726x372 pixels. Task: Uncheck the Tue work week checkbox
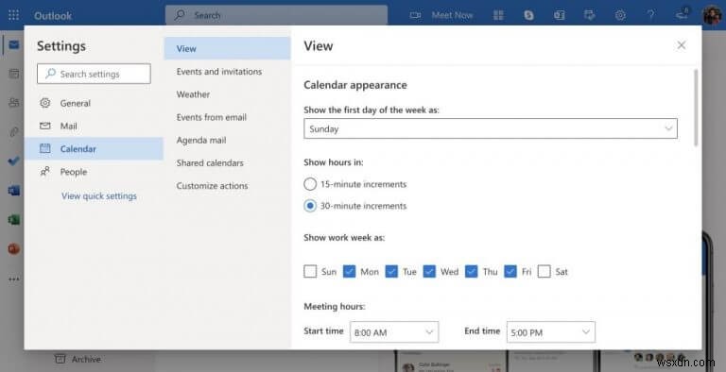(391, 271)
